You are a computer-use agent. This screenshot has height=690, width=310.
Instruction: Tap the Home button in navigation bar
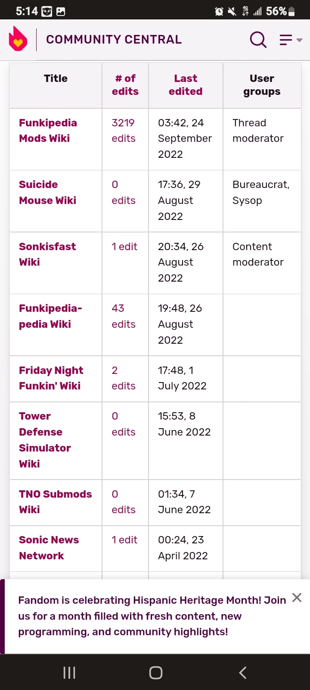(x=155, y=672)
